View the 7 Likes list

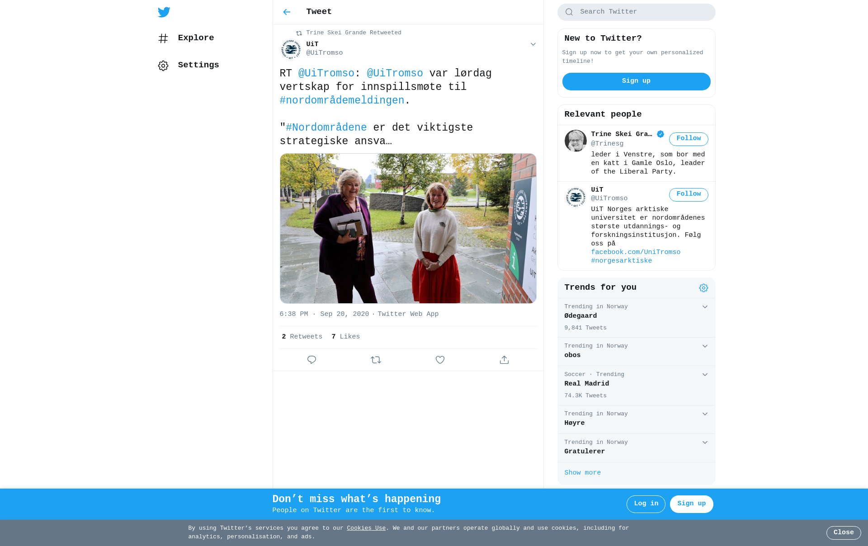point(346,337)
